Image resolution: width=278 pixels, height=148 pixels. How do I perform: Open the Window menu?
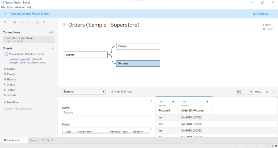(x=19, y=7)
